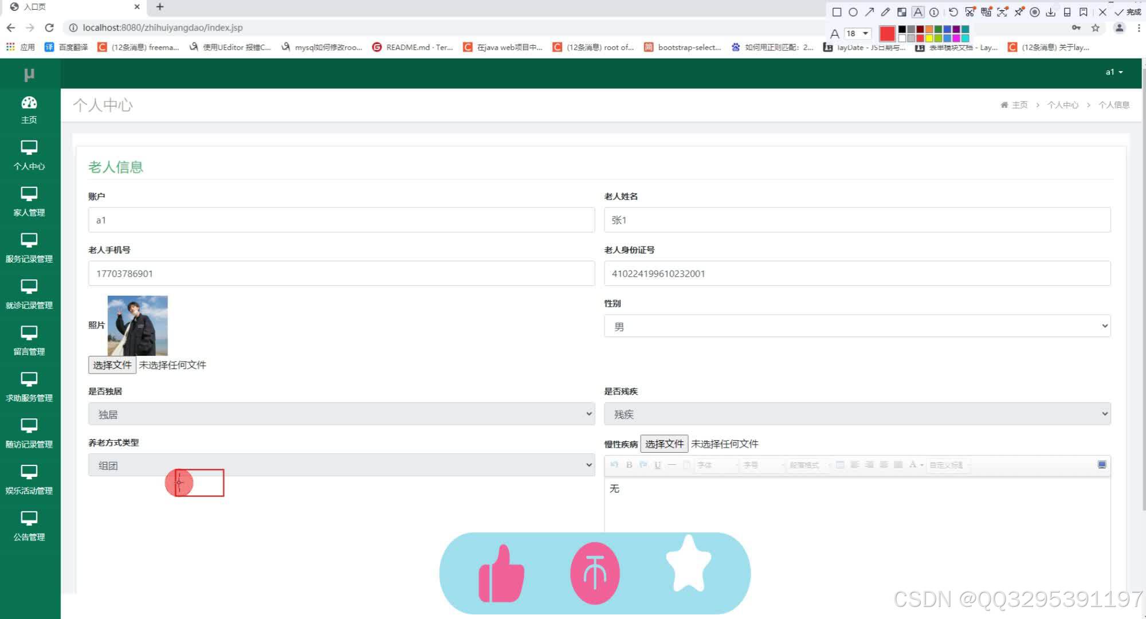The width and height of the screenshot is (1146, 619).
Task: Open the 性别 dropdown
Action: tap(857, 326)
